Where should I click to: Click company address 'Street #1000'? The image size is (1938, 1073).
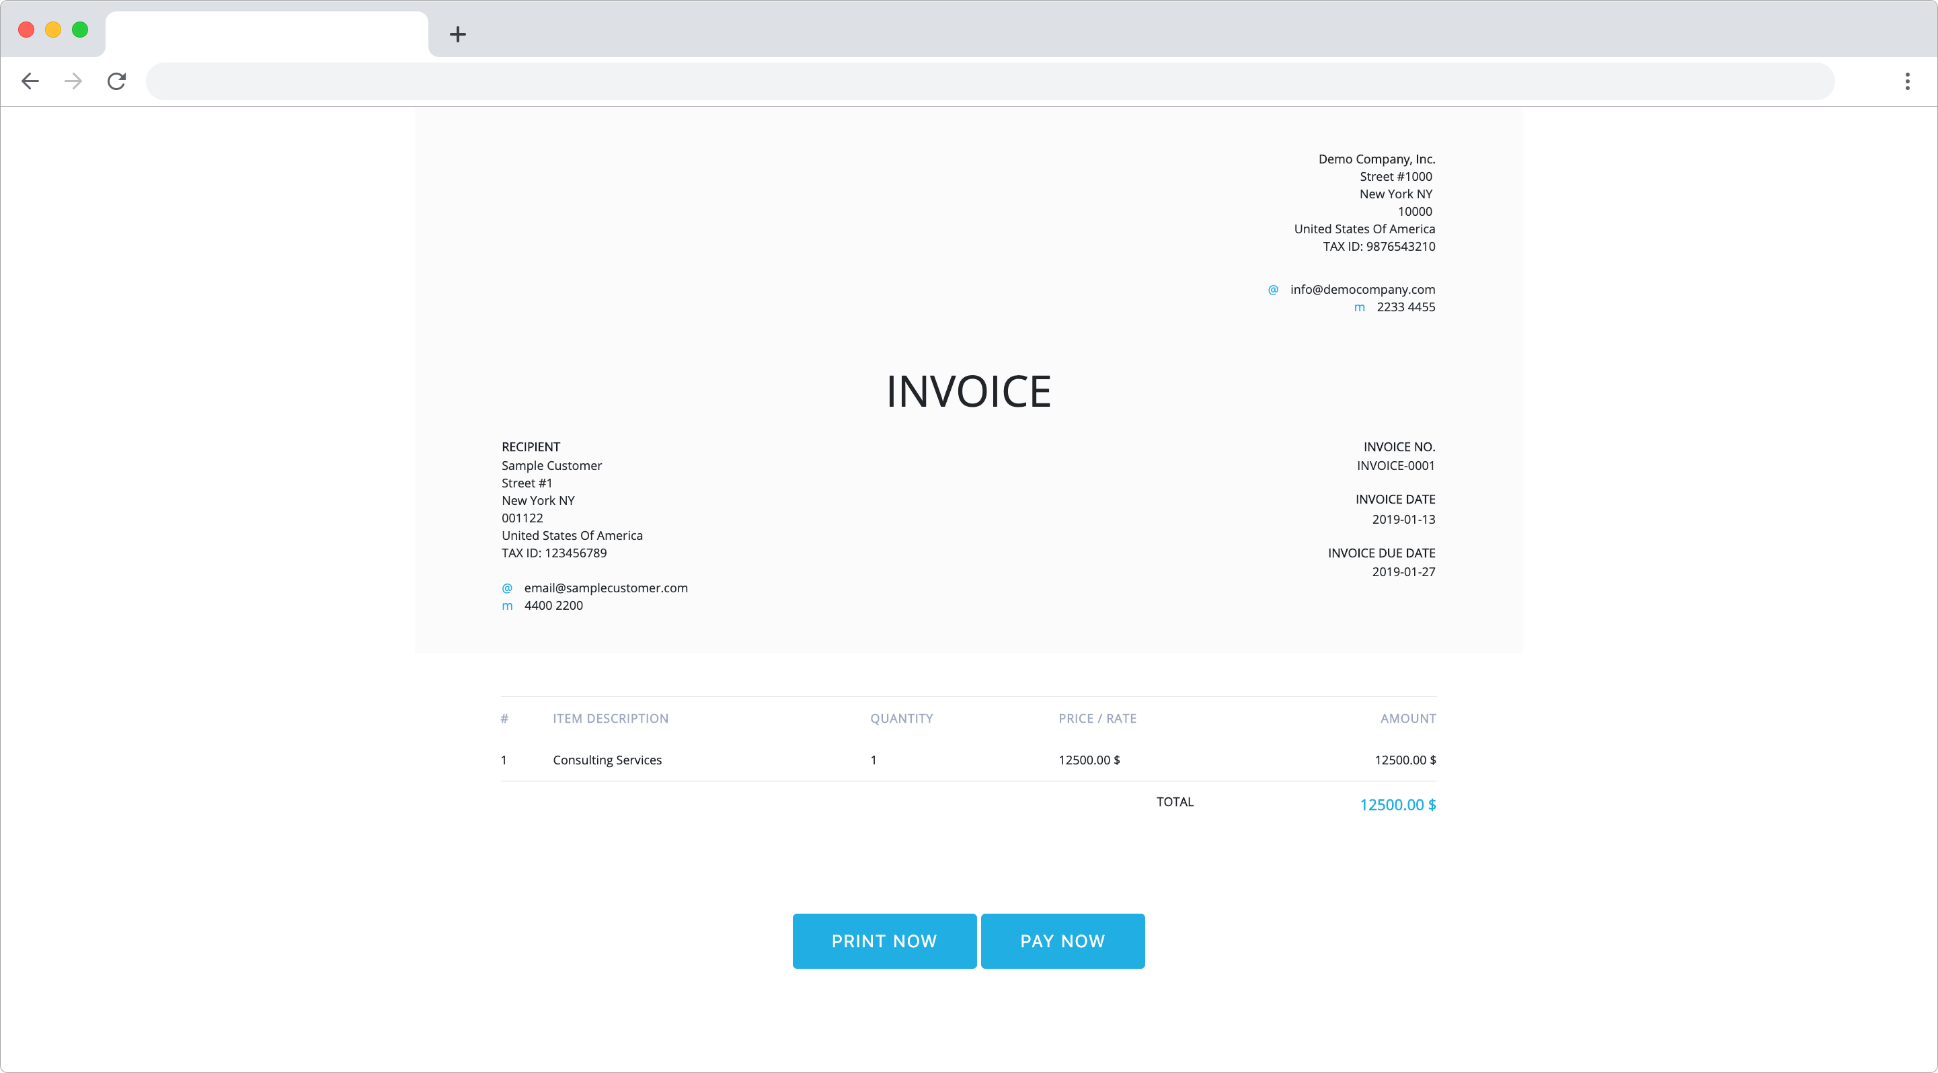[x=1395, y=177]
